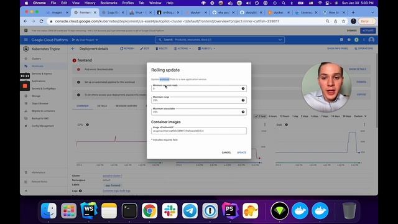Open the Disk chart help icon
This screenshot has width=398, height=224.
[286, 124]
